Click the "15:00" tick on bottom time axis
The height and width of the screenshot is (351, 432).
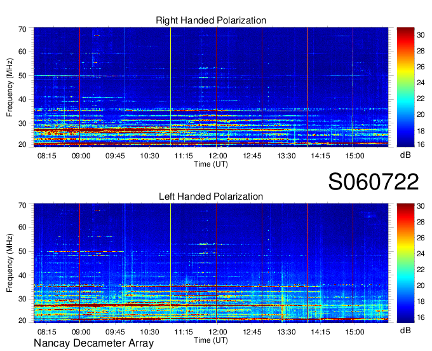[x=355, y=332]
